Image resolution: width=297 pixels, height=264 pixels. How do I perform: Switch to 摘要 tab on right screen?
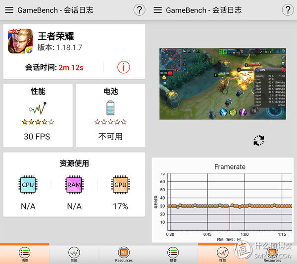coord(173,254)
